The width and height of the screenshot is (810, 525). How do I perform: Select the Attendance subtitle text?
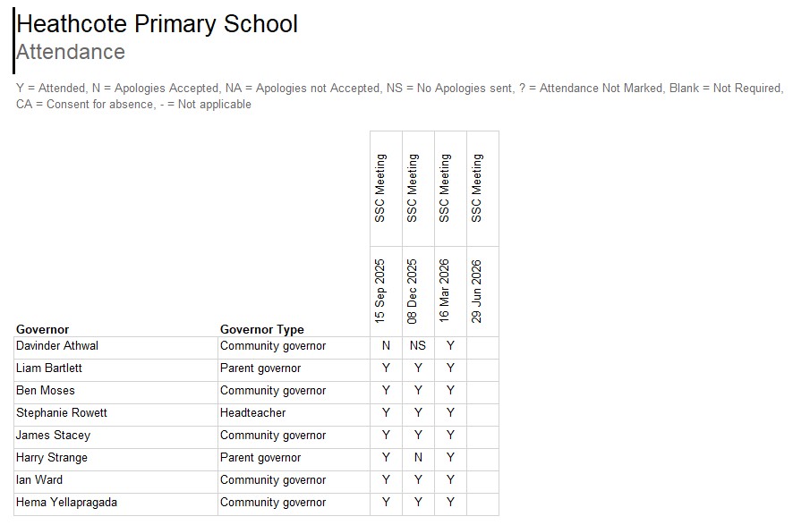pos(71,52)
